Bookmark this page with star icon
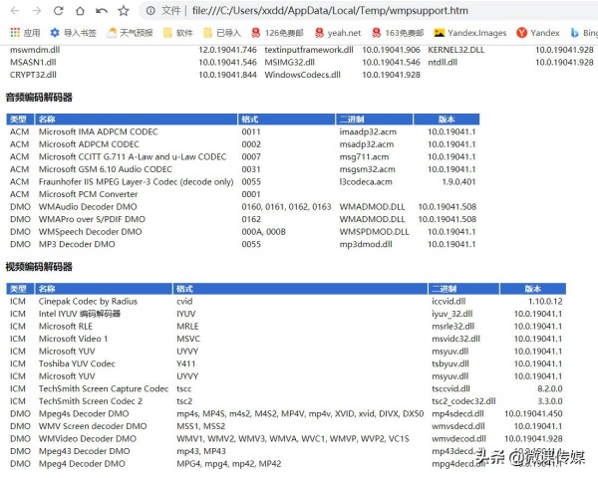 [124, 11]
